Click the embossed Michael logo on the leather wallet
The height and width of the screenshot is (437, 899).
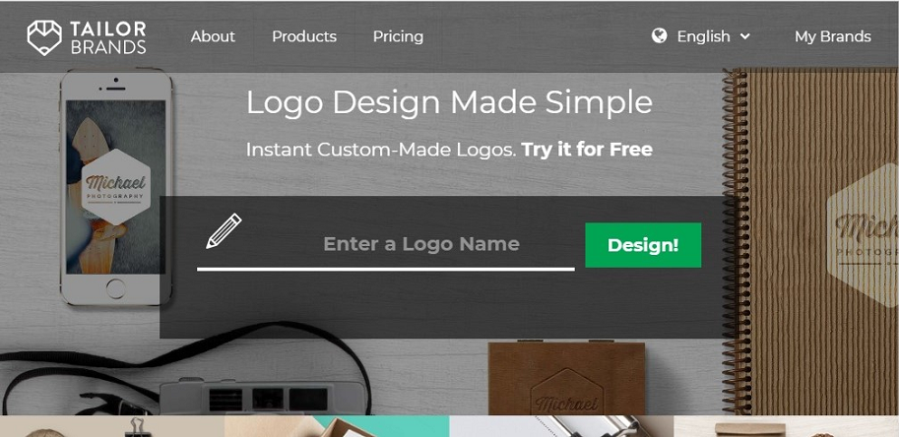pos(566,396)
